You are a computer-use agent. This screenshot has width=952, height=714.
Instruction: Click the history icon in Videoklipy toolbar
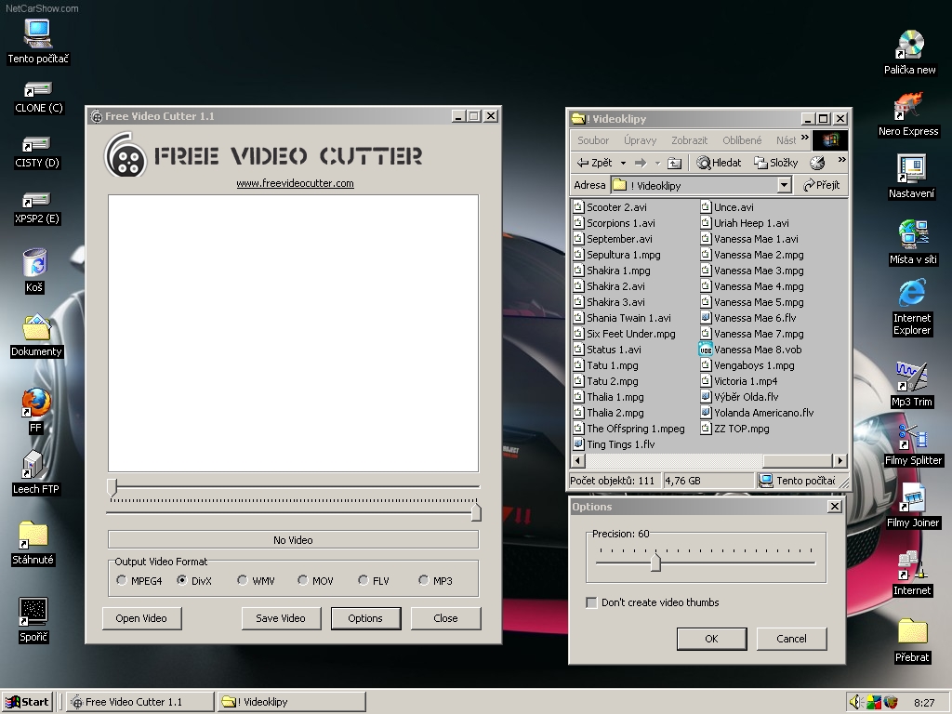pos(817,163)
